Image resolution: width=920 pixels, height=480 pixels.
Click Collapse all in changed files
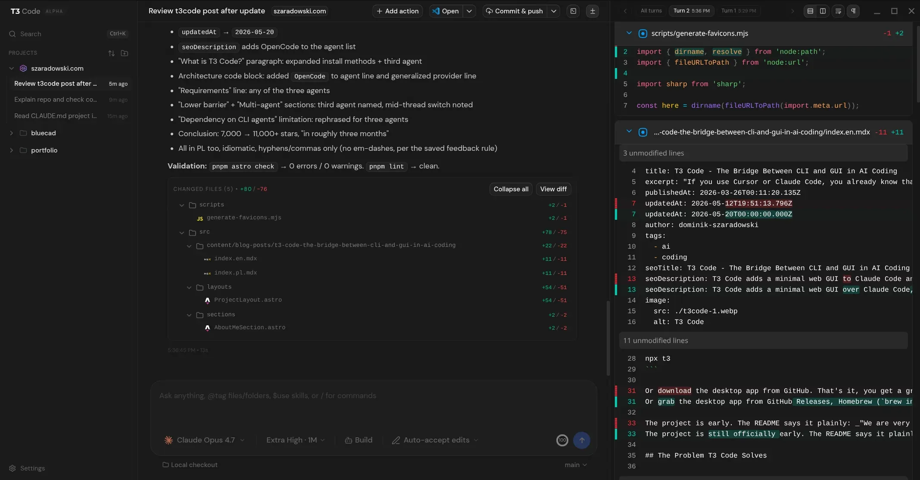511,189
